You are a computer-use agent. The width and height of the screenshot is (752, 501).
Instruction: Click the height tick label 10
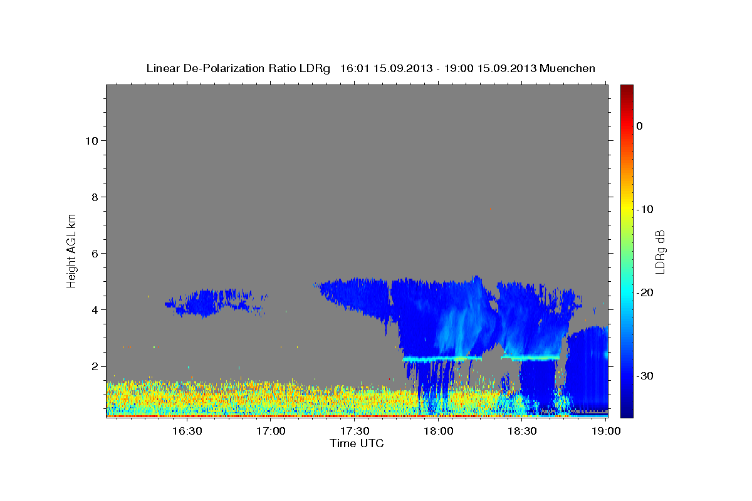coord(91,140)
